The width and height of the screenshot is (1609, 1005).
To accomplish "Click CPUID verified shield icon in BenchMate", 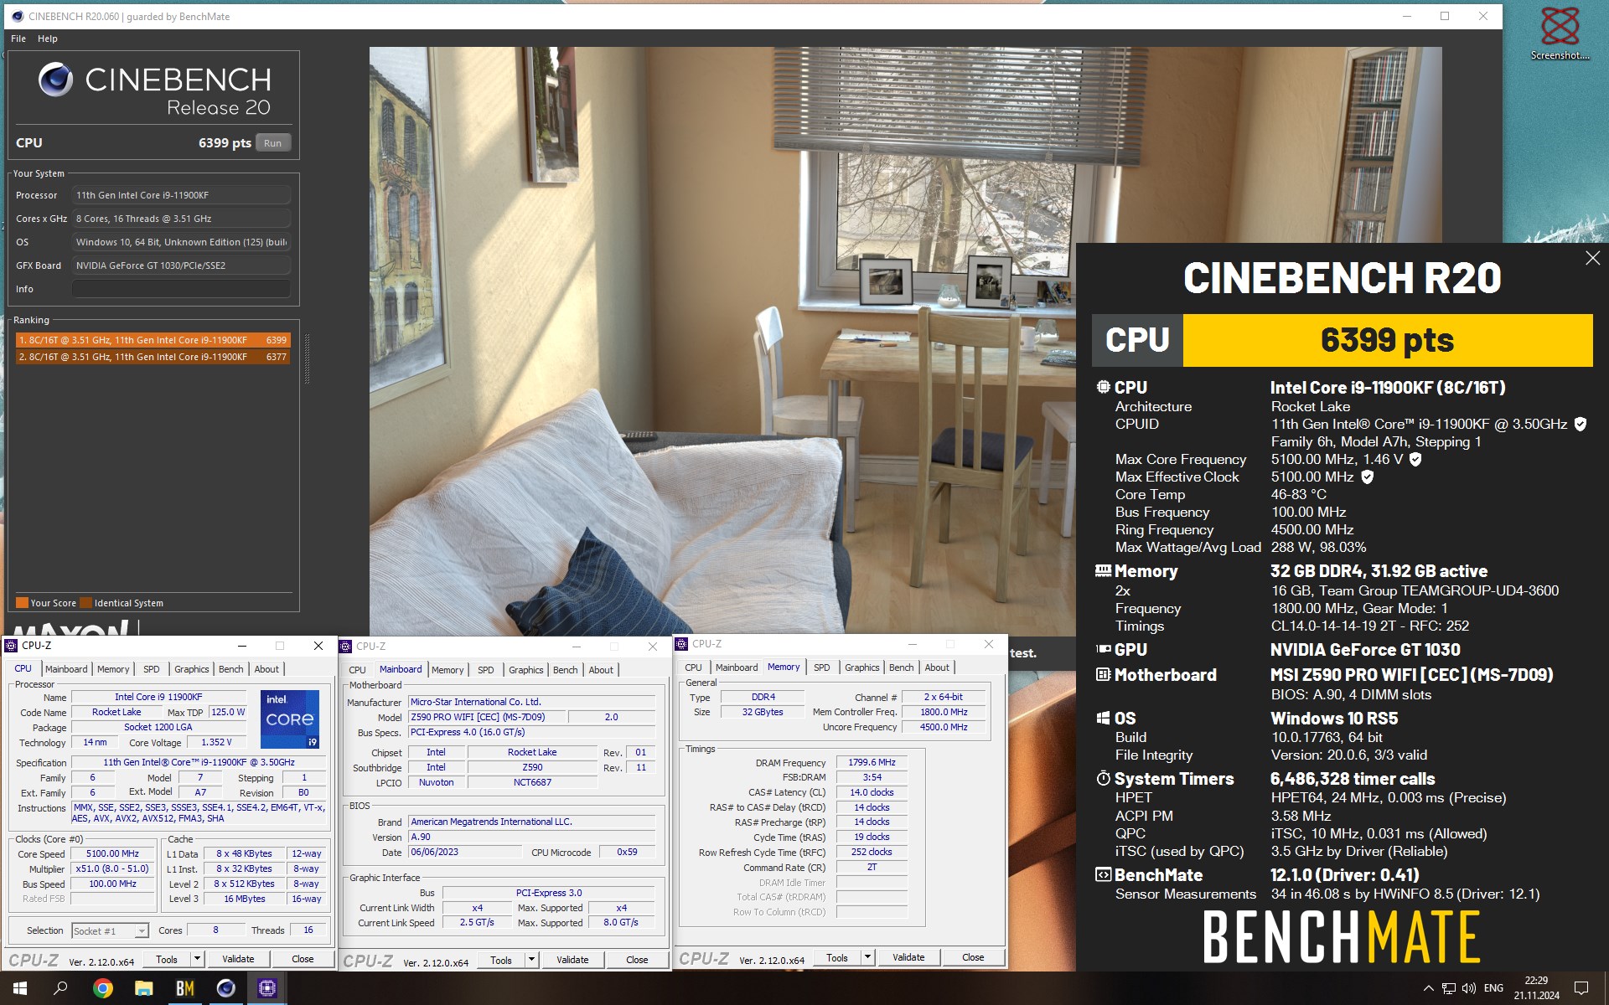I will [x=1581, y=424].
